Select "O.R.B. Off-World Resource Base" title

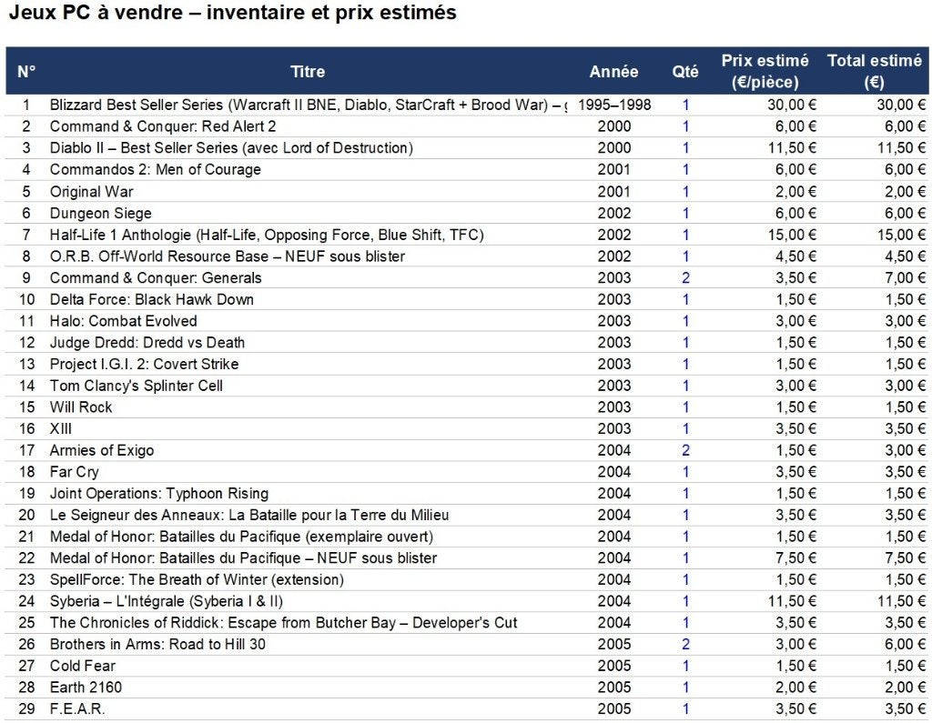coord(227,256)
